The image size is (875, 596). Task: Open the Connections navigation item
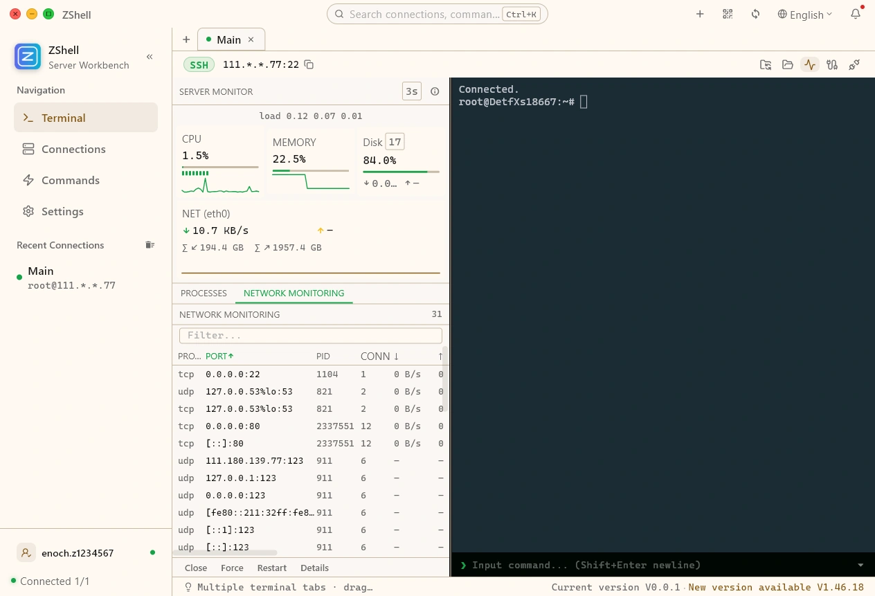[86, 149]
